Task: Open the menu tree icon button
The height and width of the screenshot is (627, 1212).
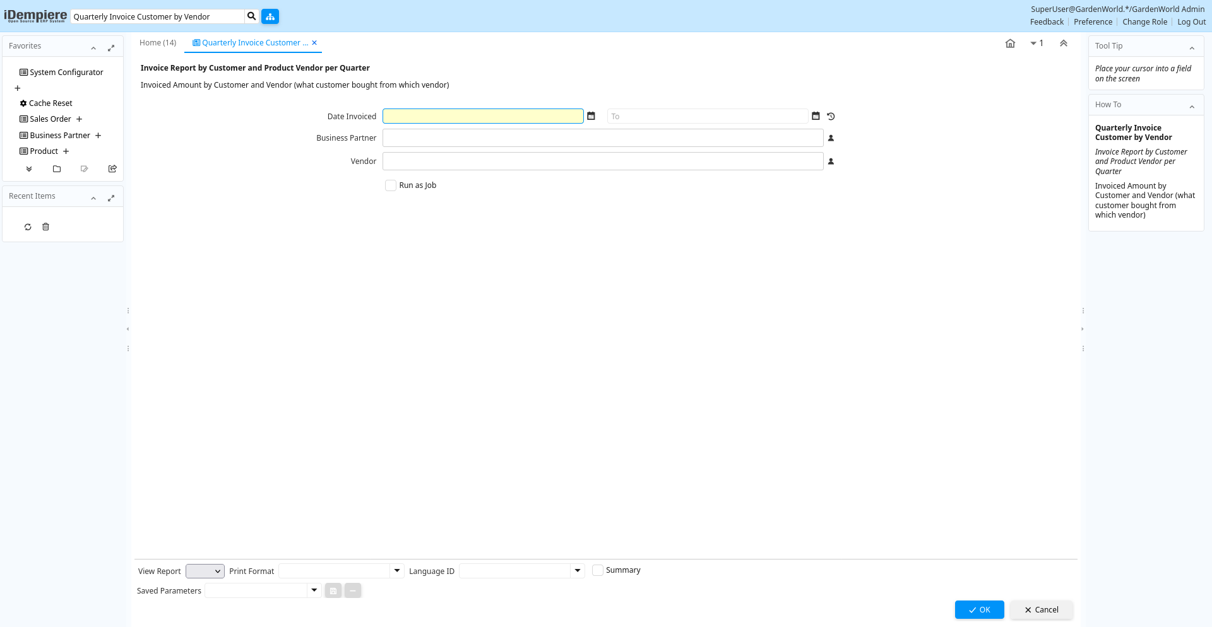Action: tap(270, 16)
